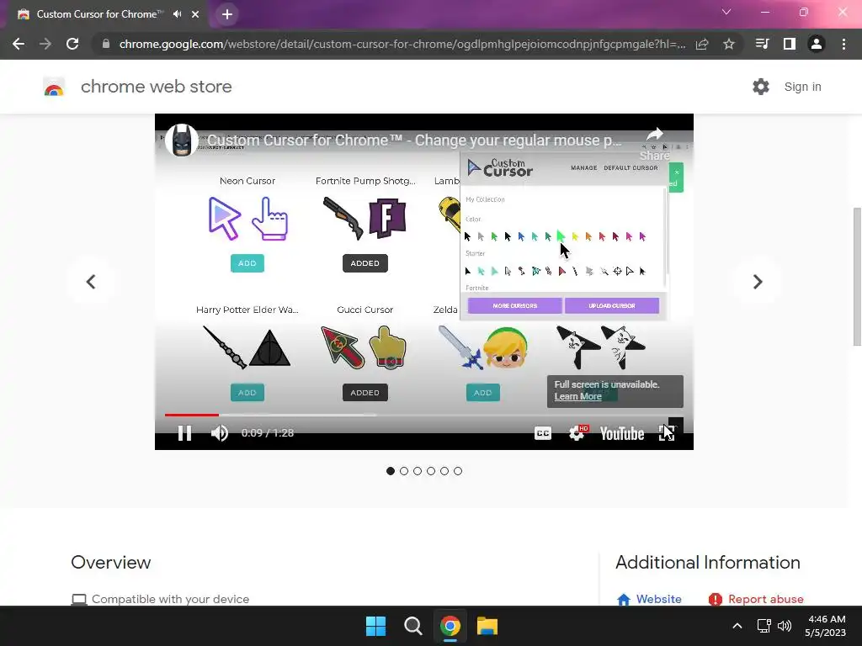The width and height of the screenshot is (862, 646).
Task: Click the video progress bar
Action: pos(424,416)
